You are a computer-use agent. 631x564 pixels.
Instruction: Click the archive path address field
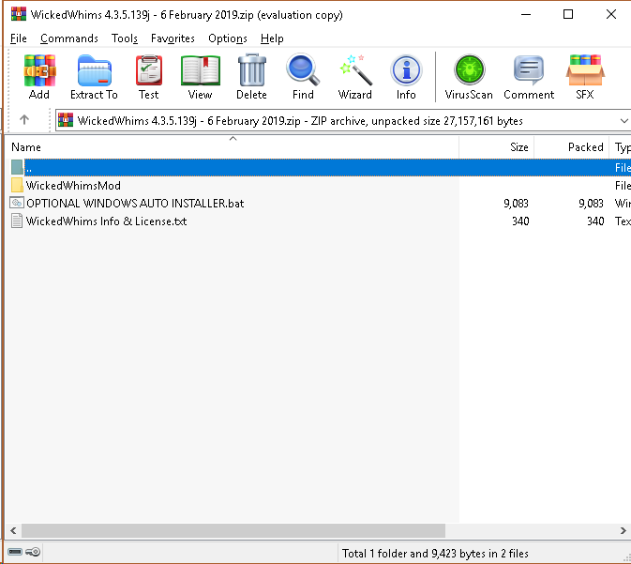tap(343, 120)
